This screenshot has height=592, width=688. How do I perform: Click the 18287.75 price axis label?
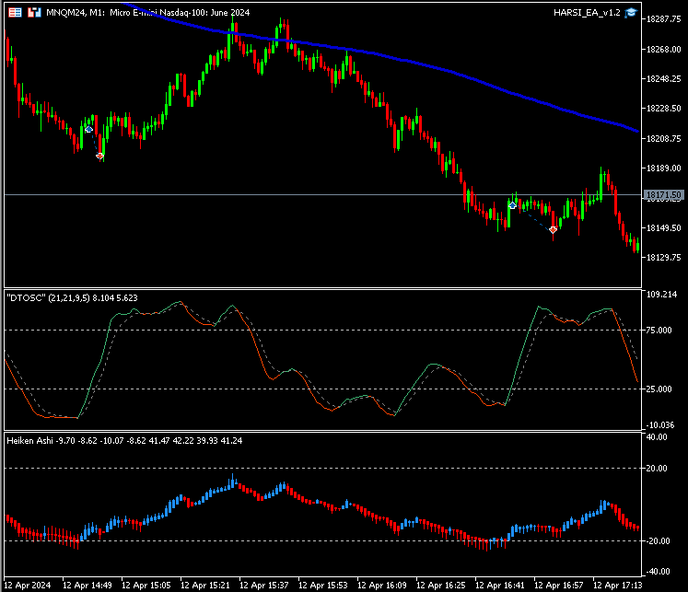(x=664, y=19)
